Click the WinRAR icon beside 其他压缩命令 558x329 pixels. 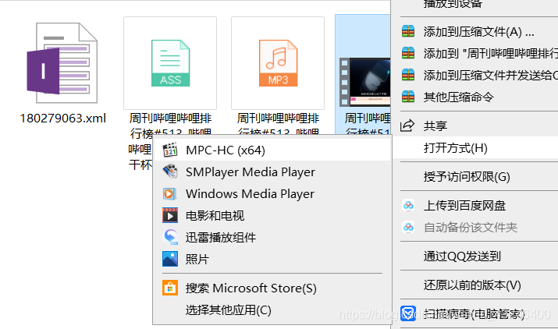click(408, 97)
